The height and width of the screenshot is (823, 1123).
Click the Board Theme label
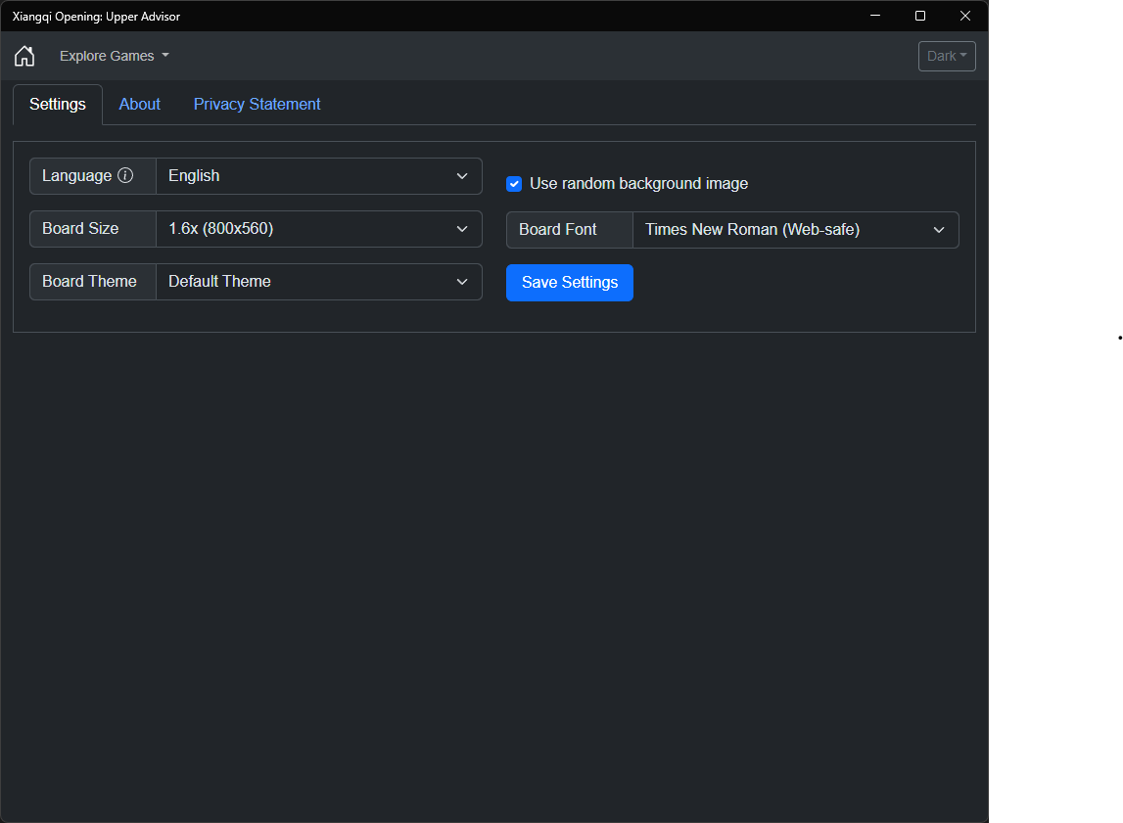89,282
